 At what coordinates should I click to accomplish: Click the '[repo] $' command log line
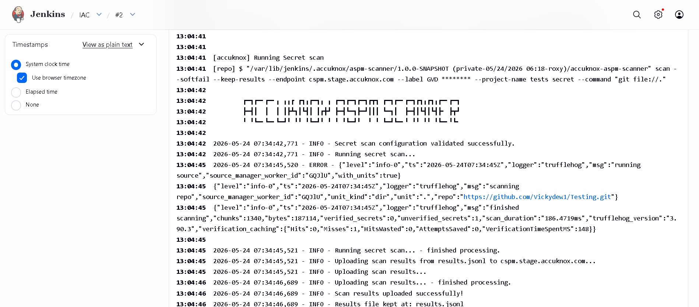click(426, 74)
